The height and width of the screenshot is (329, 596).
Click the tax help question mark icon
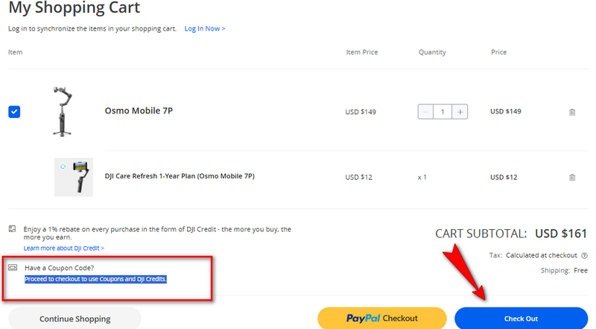pos(584,255)
